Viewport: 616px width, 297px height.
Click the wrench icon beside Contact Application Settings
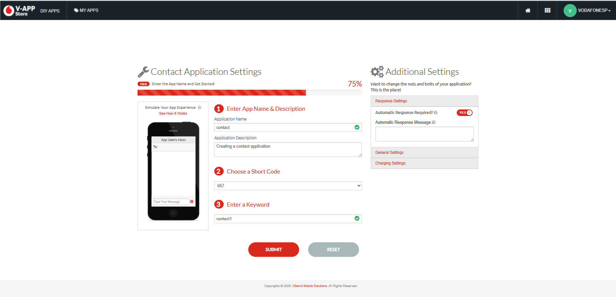143,72
